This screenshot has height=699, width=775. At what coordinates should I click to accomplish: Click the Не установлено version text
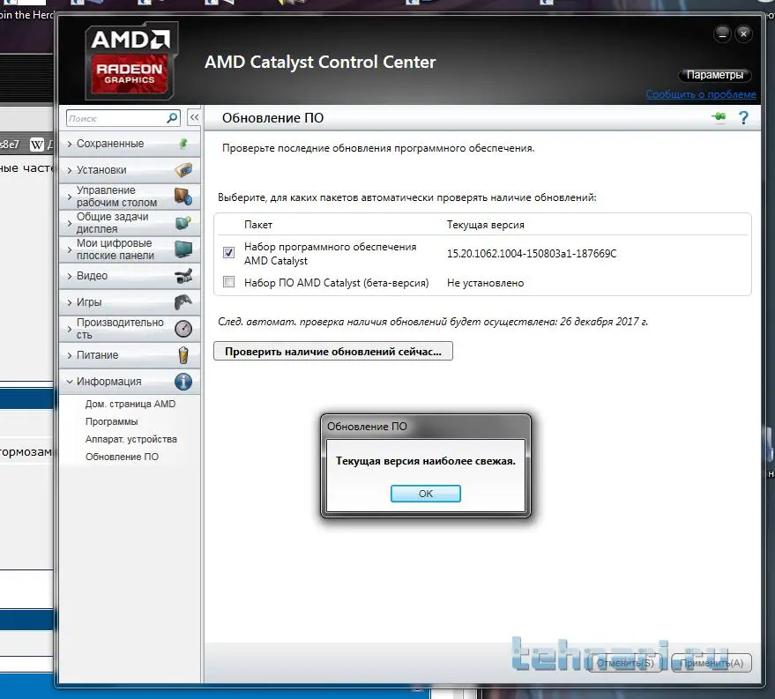(485, 283)
